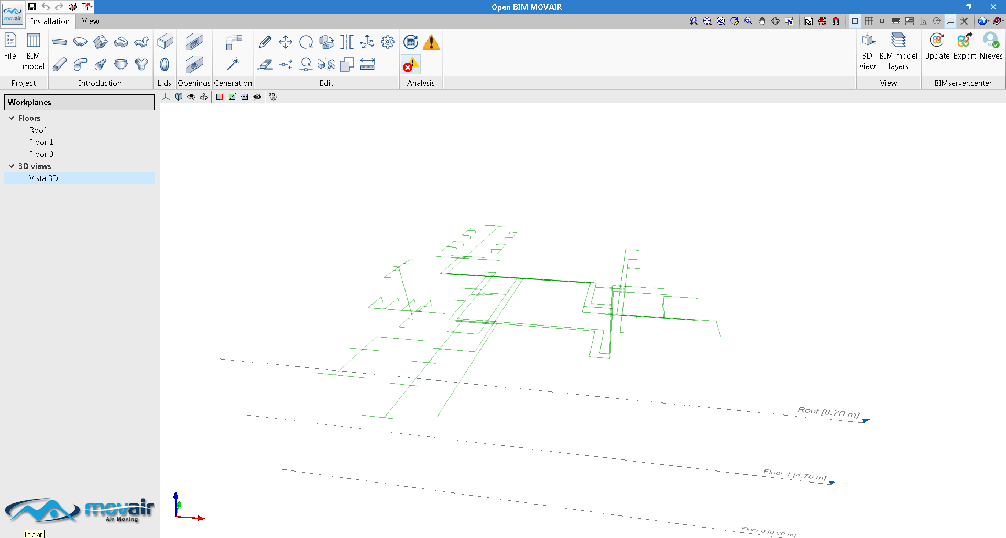Click the Save icon in title bar
This screenshot has width=1006, height=538.
32,7
